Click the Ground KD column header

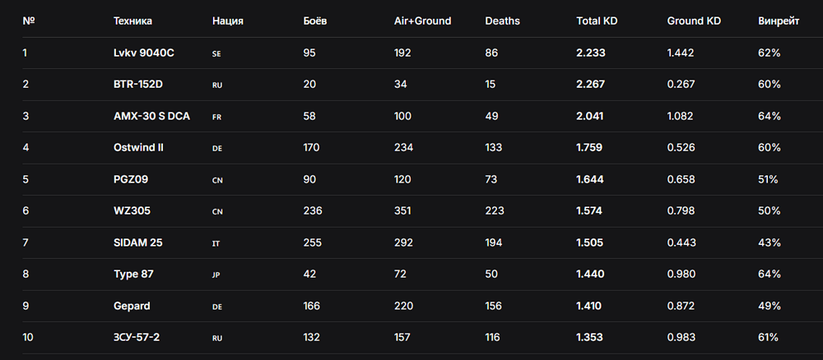[x=694, y=21]
